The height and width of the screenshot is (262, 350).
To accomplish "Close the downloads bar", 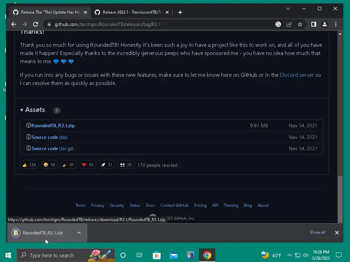I will pos(337,233).
